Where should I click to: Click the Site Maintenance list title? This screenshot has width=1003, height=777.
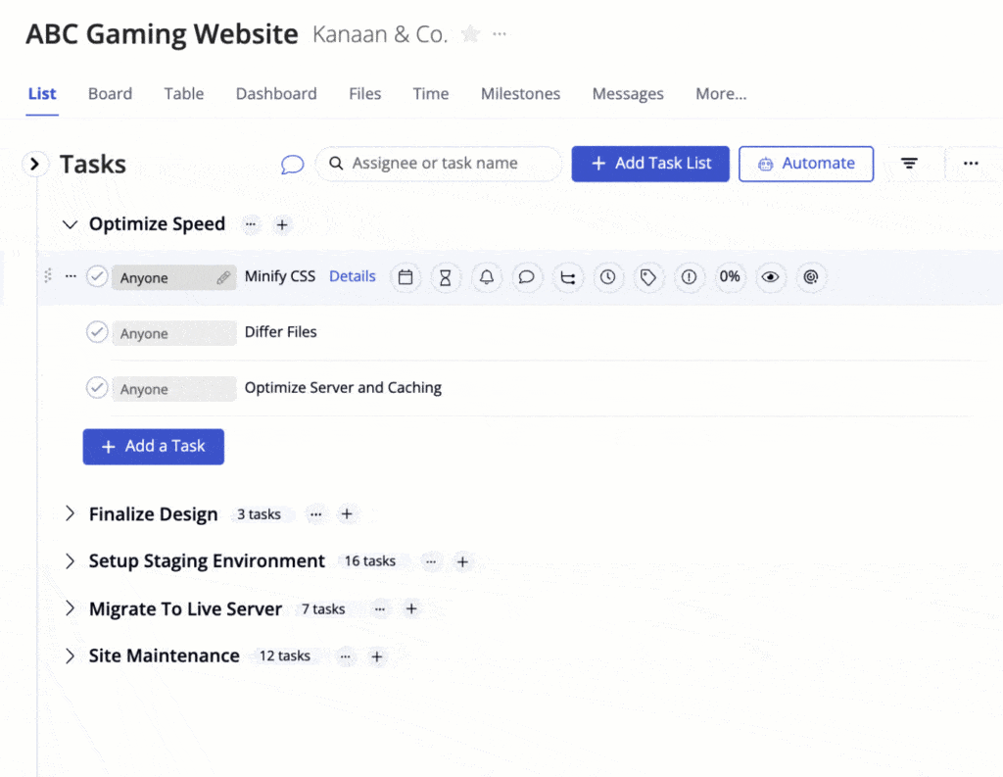coord(165,656)
